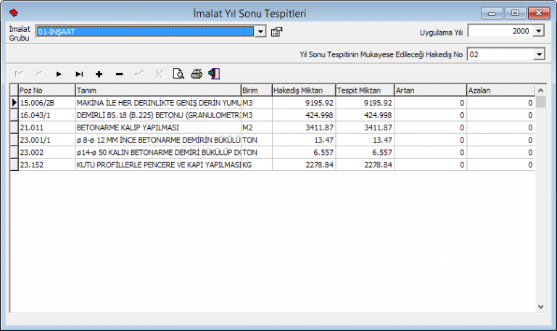This screenshot has height=331, width=557.
Task: Go to next record in navigator
Action: [x=59, y=74]
